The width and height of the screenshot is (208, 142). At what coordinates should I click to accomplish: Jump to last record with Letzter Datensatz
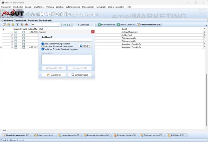click(x=126, y=25)
